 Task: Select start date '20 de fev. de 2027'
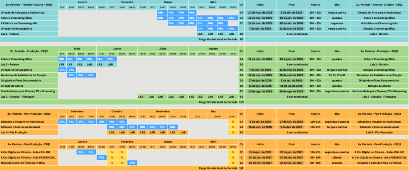(260, 163)
